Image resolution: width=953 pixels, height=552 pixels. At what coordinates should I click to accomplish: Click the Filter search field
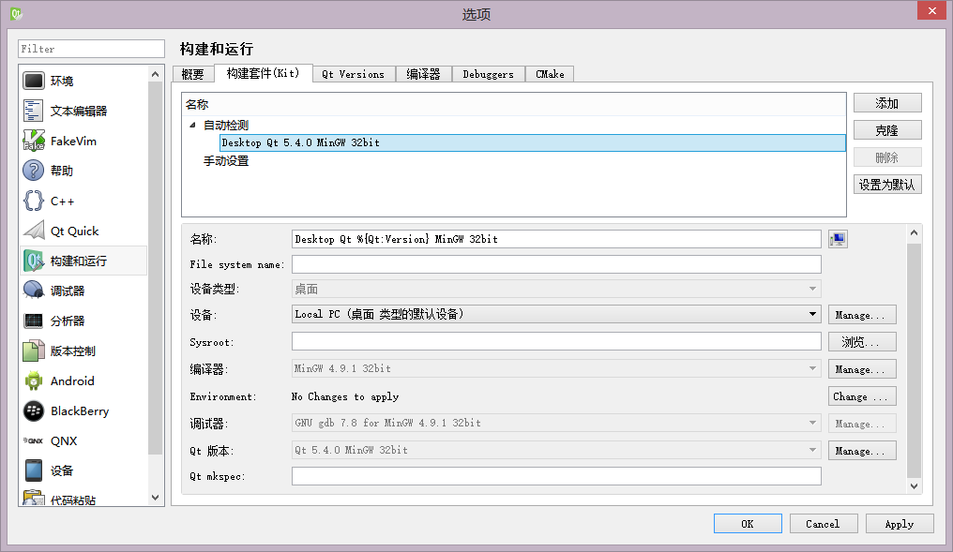coord(91,49)
